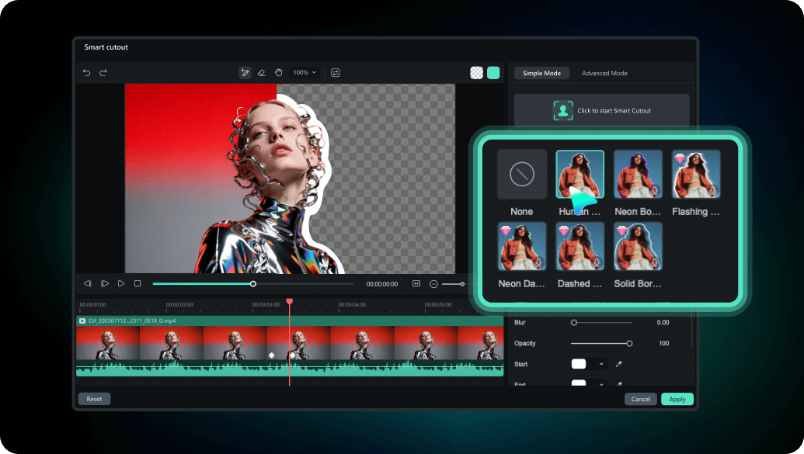This screenshot has height=454, width=804.
Task: Step back to previous frame
Action: [x=88, y=283]
